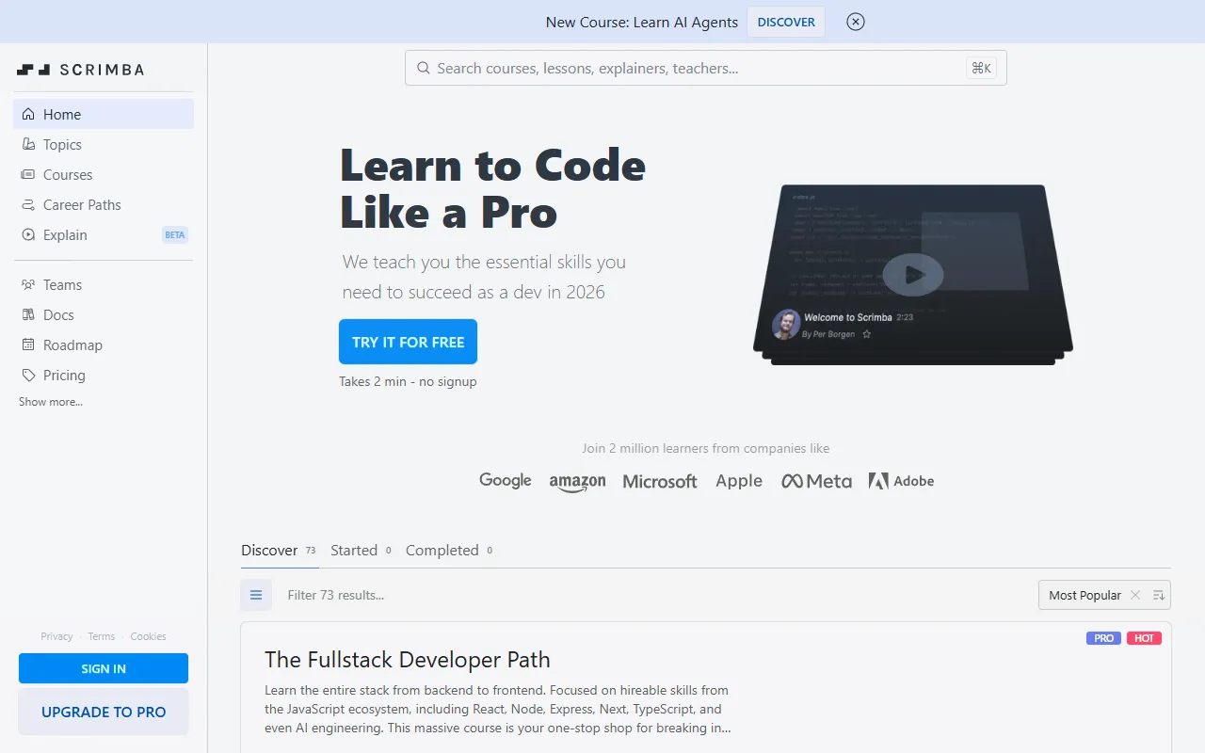This screenshot has height=753, width=1205.
Task: Click the Topics icon in sidebar
Action: click(28, 145)
